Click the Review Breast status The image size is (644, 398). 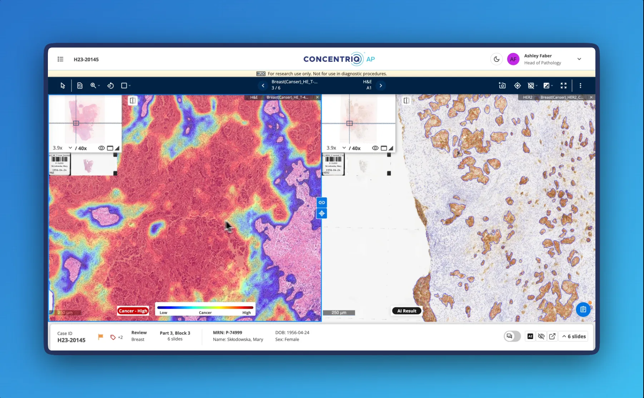(139, 336)
